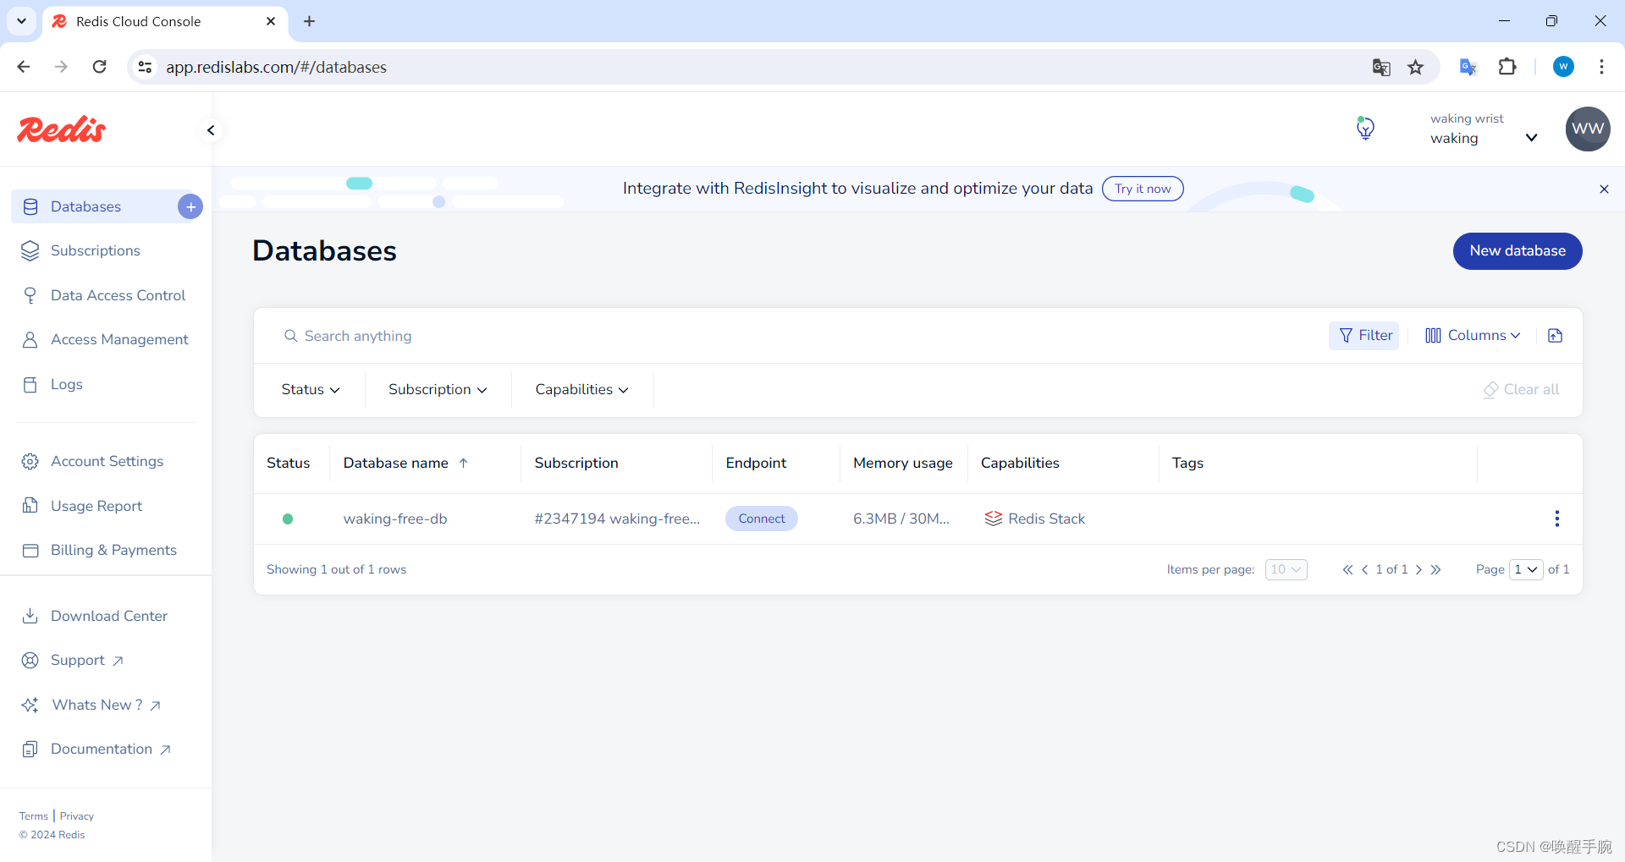Open Whats New link

point(105,705)
